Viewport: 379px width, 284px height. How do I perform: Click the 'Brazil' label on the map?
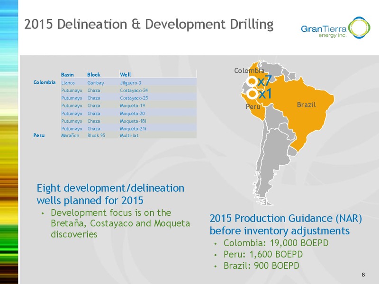[x=306, y=105]
